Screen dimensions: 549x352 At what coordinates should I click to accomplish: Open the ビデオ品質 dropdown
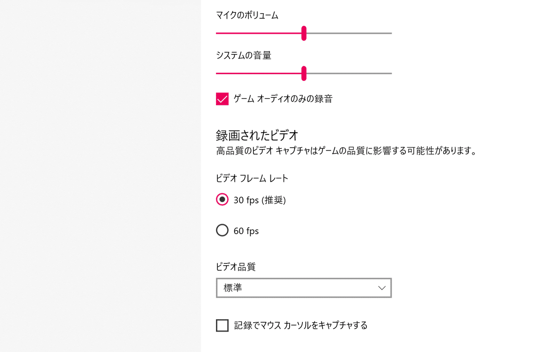(x=304, y=288)
